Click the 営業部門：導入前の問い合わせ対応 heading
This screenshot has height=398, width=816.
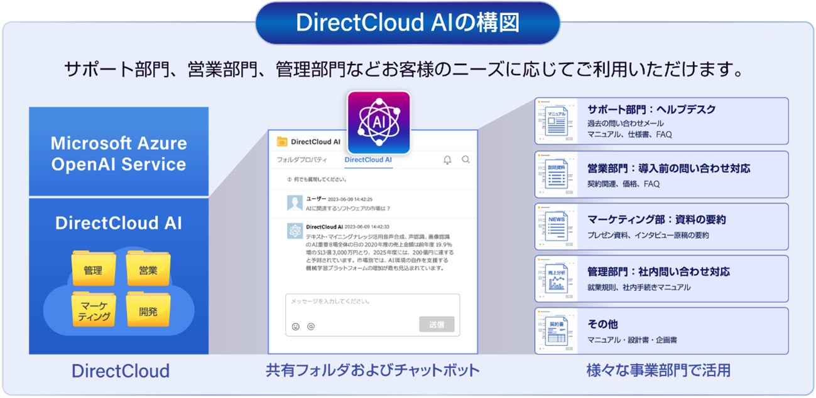(x=668, y=168)
